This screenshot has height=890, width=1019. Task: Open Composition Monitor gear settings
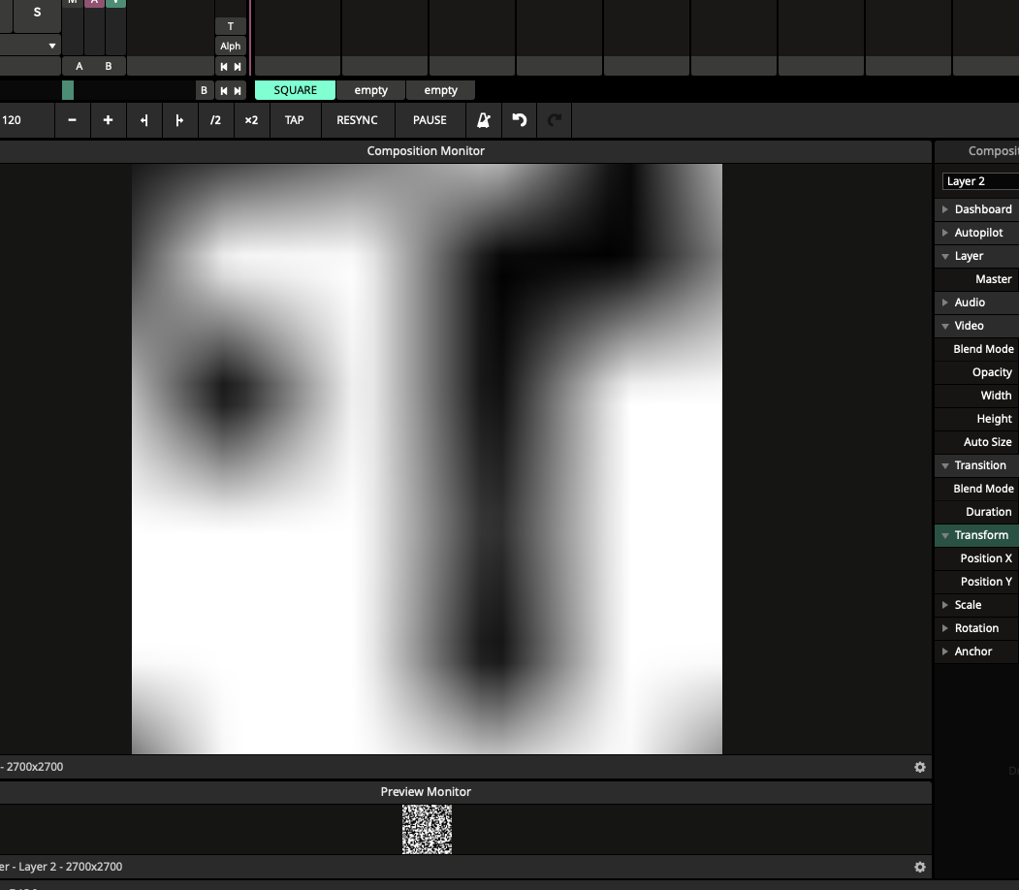point(919,767)
